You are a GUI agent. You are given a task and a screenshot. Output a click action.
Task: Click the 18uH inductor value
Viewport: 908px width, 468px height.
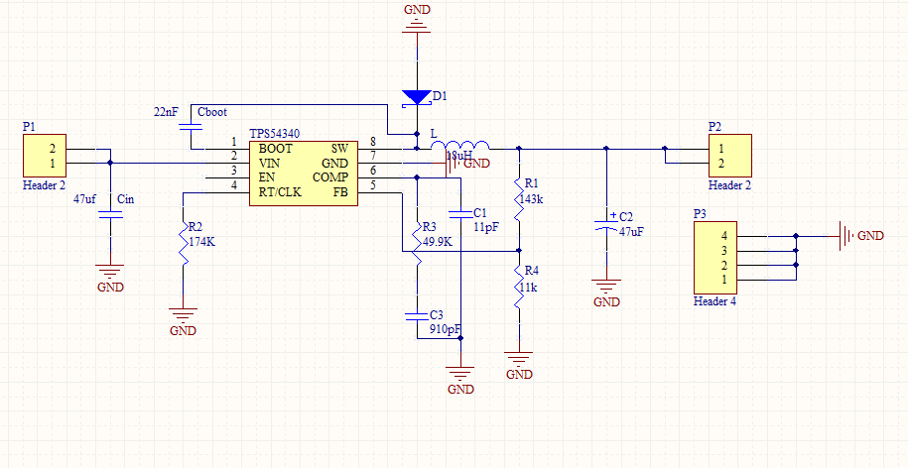pos(459,156)
